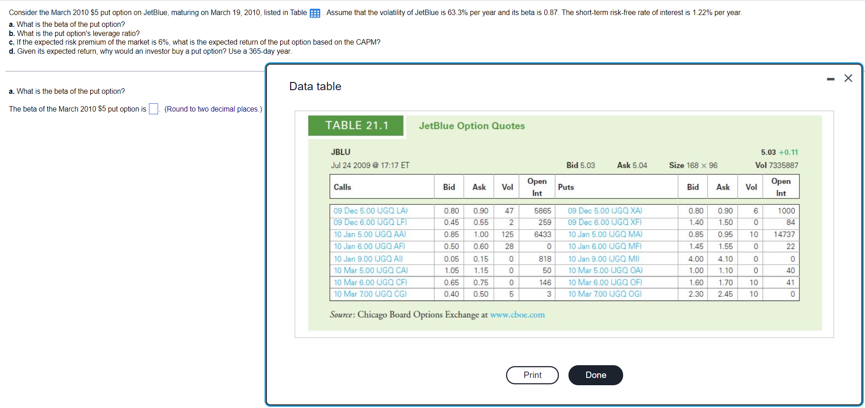
Task: Click question part b about leverage ratio
Action: 74,33
